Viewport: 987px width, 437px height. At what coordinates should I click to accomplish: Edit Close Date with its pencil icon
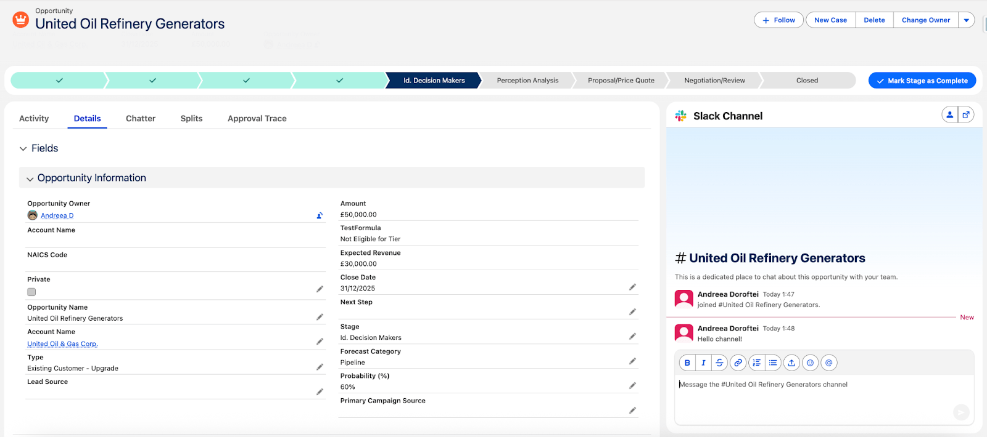[x=632, y=287]
